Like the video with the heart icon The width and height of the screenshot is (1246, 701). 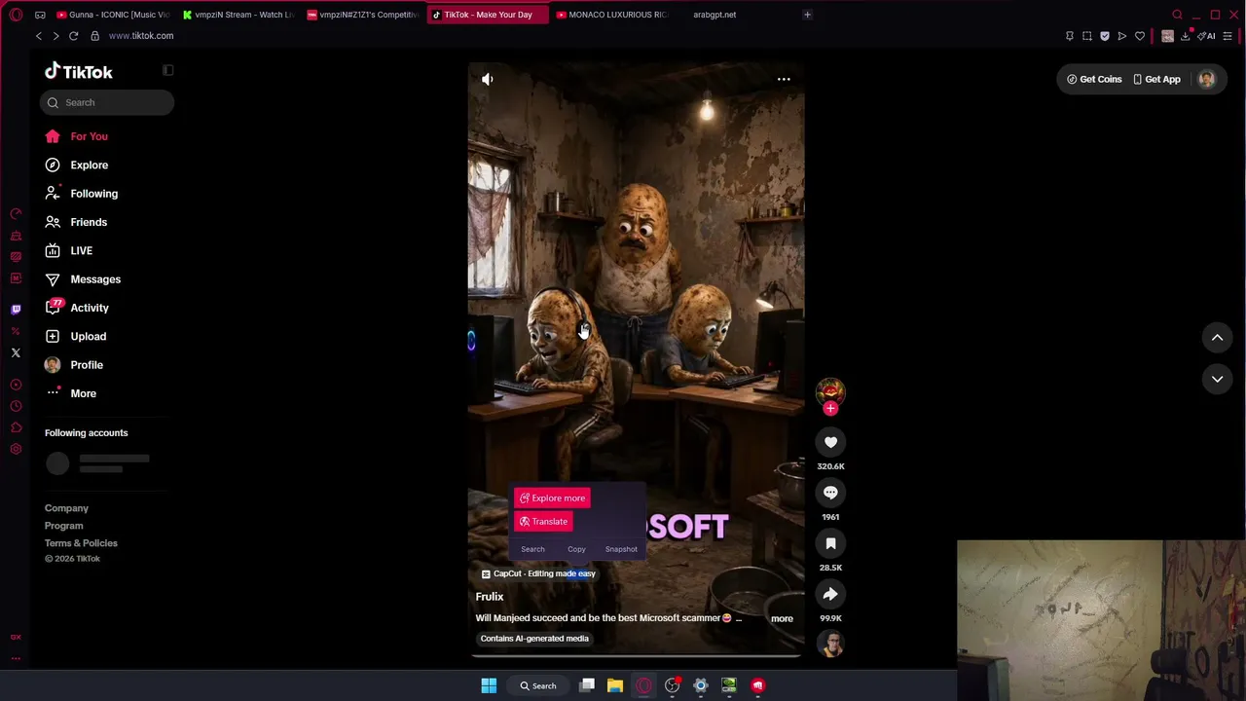[830, 442]
